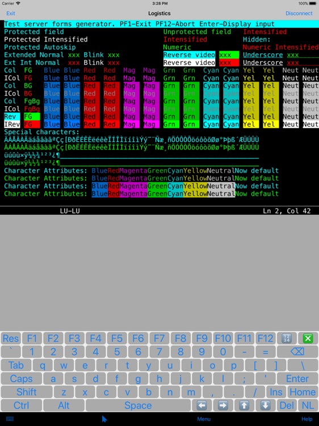
Task: Tap the F3 function key
Action: pyautogui.click(x=74, y=339)
